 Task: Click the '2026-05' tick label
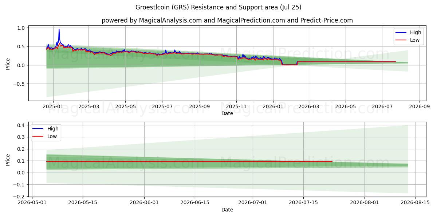tap(345, 107)
